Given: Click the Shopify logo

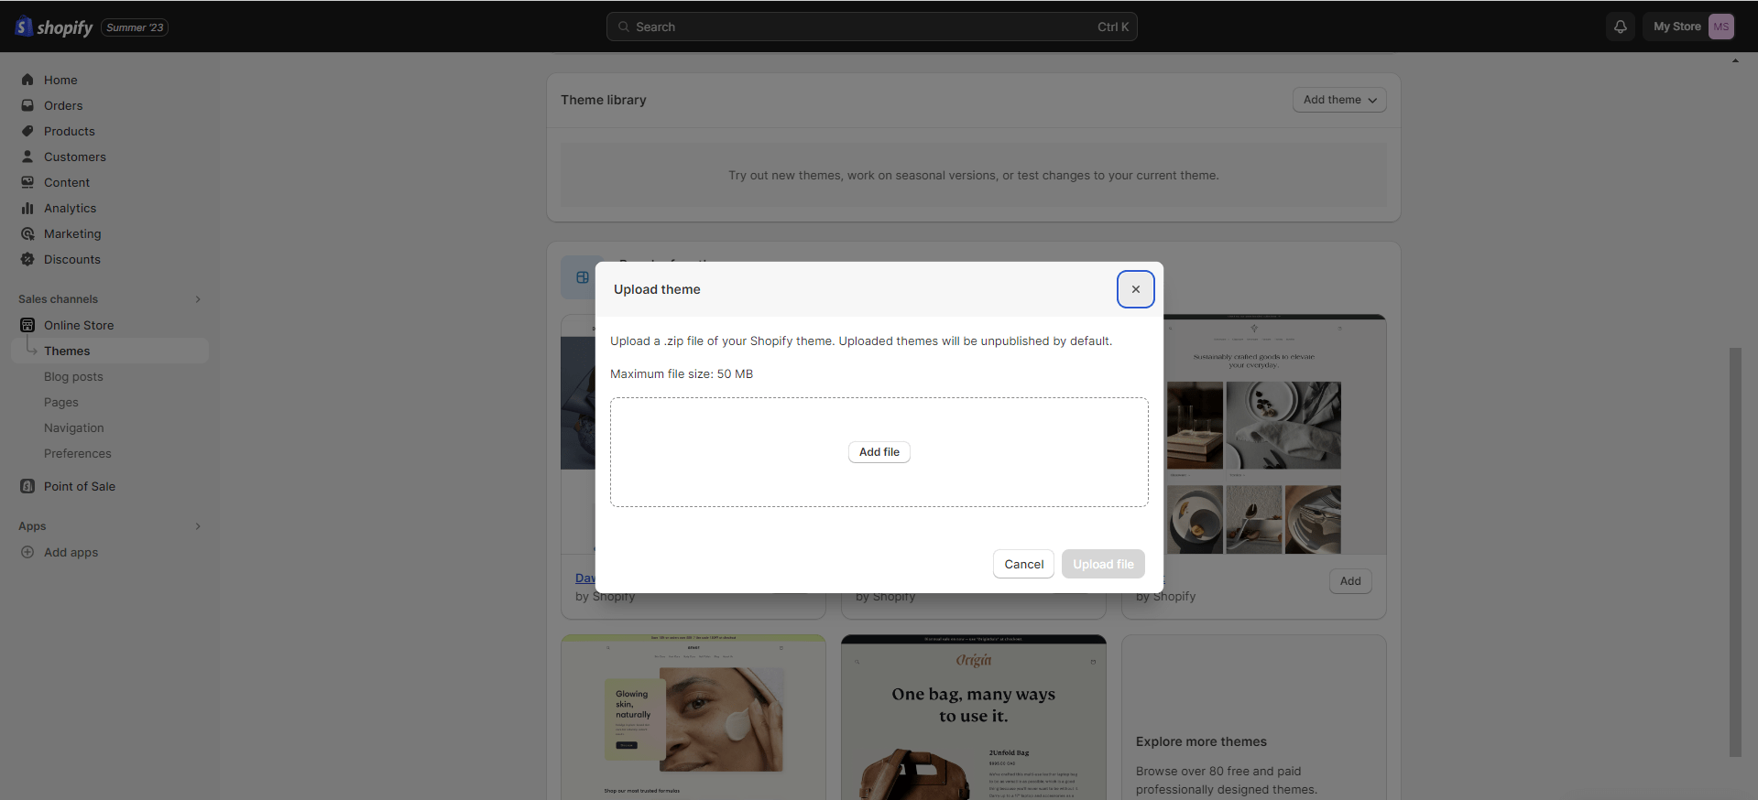Looking at the screenshot, I should pyautogui.click(x=54, y=27).
